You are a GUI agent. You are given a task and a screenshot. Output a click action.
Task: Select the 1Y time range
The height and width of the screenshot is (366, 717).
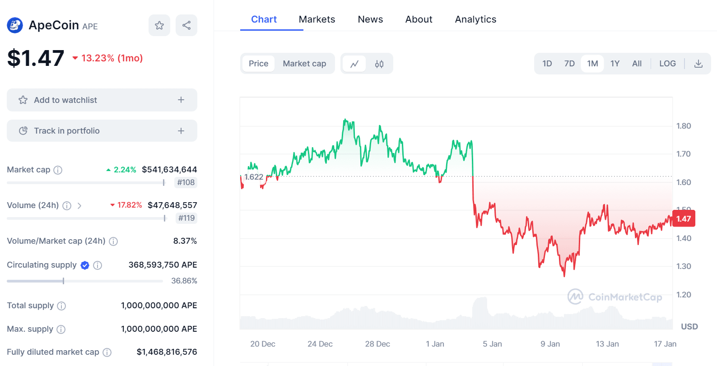pos(615,64)
